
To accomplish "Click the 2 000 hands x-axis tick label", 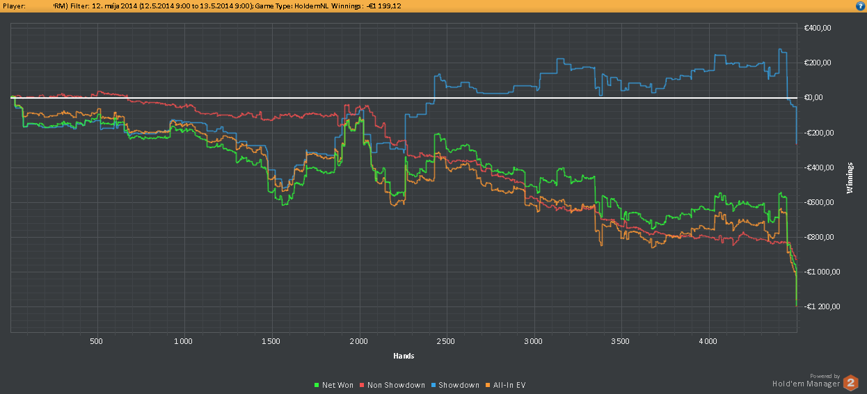I will click(358, 342).
